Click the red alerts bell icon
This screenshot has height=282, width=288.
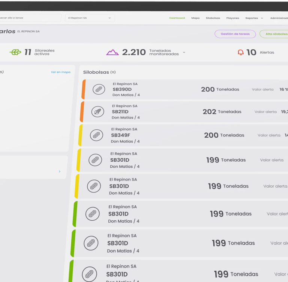241,52
